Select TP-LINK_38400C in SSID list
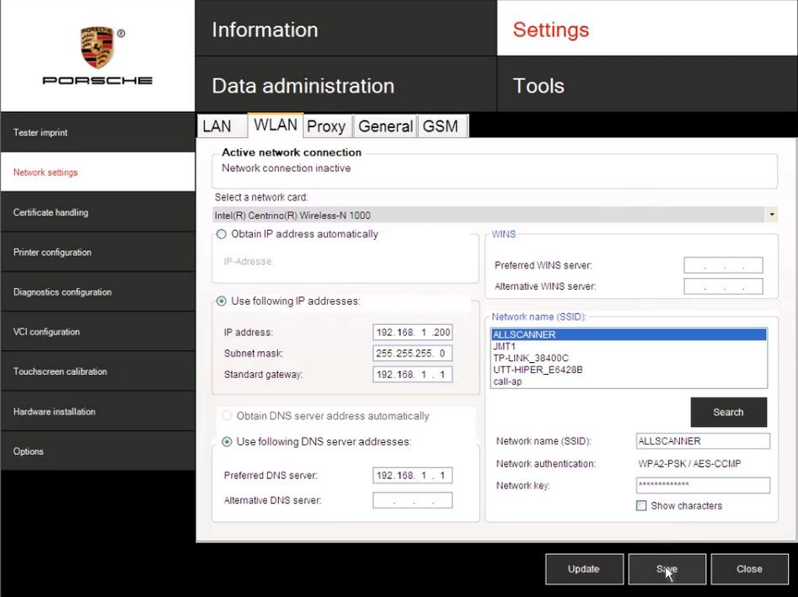The image size is (798, 597). (531, 358)
